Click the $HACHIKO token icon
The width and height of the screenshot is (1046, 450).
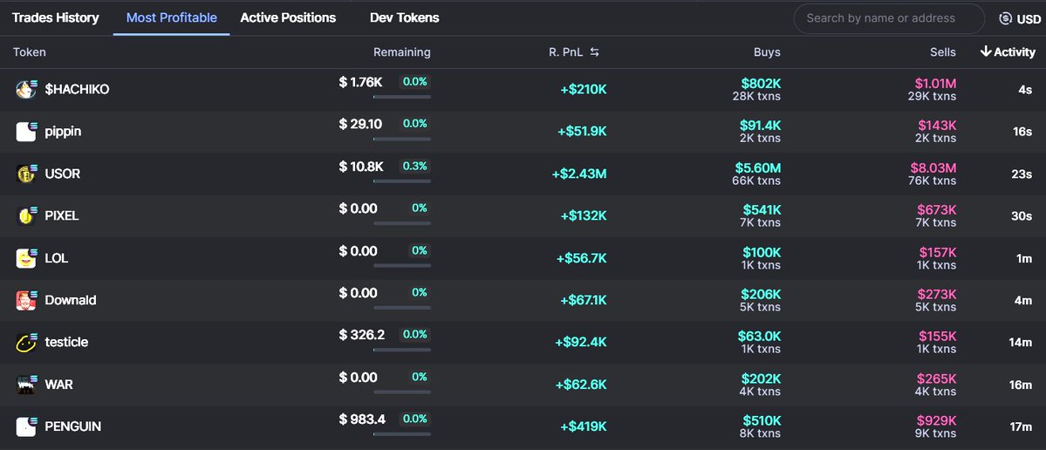click(26, 89)
